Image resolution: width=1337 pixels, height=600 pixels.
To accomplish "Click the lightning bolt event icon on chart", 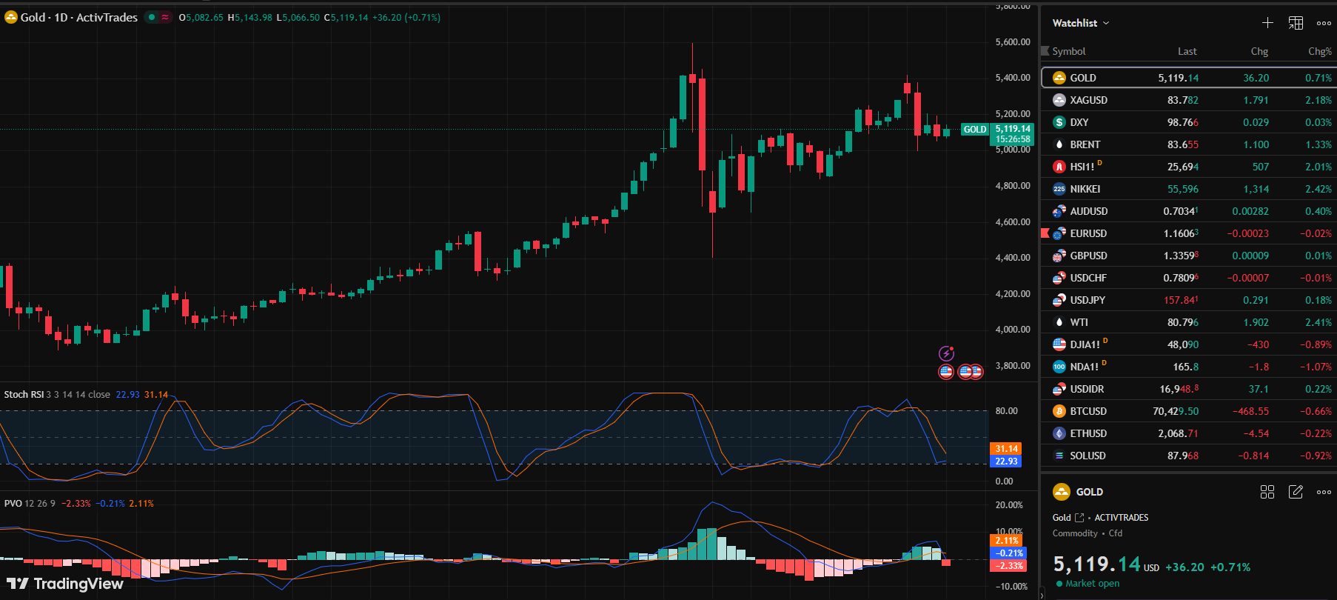I will click(946, 353).
